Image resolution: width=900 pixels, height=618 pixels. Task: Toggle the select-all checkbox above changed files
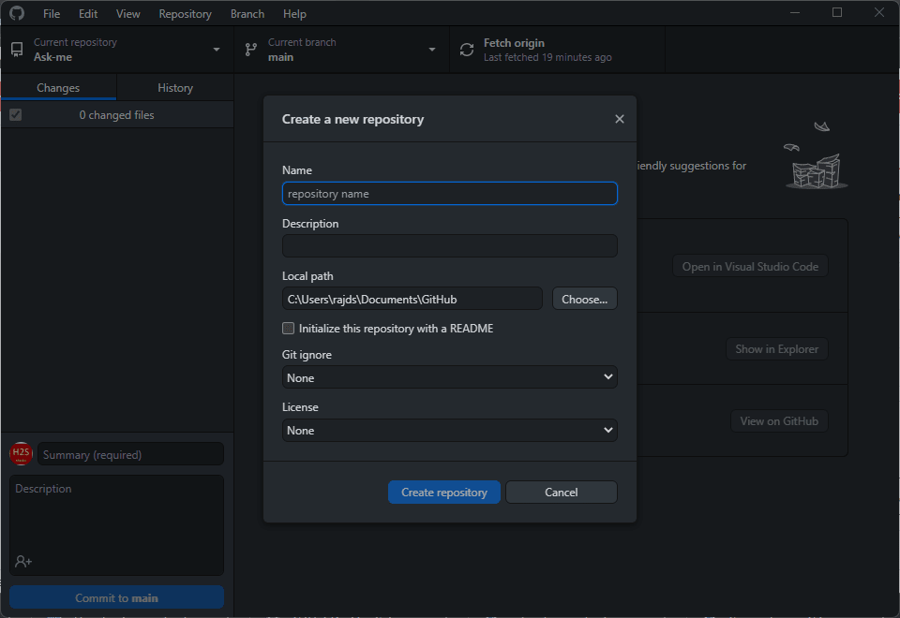tap(15, 114)
